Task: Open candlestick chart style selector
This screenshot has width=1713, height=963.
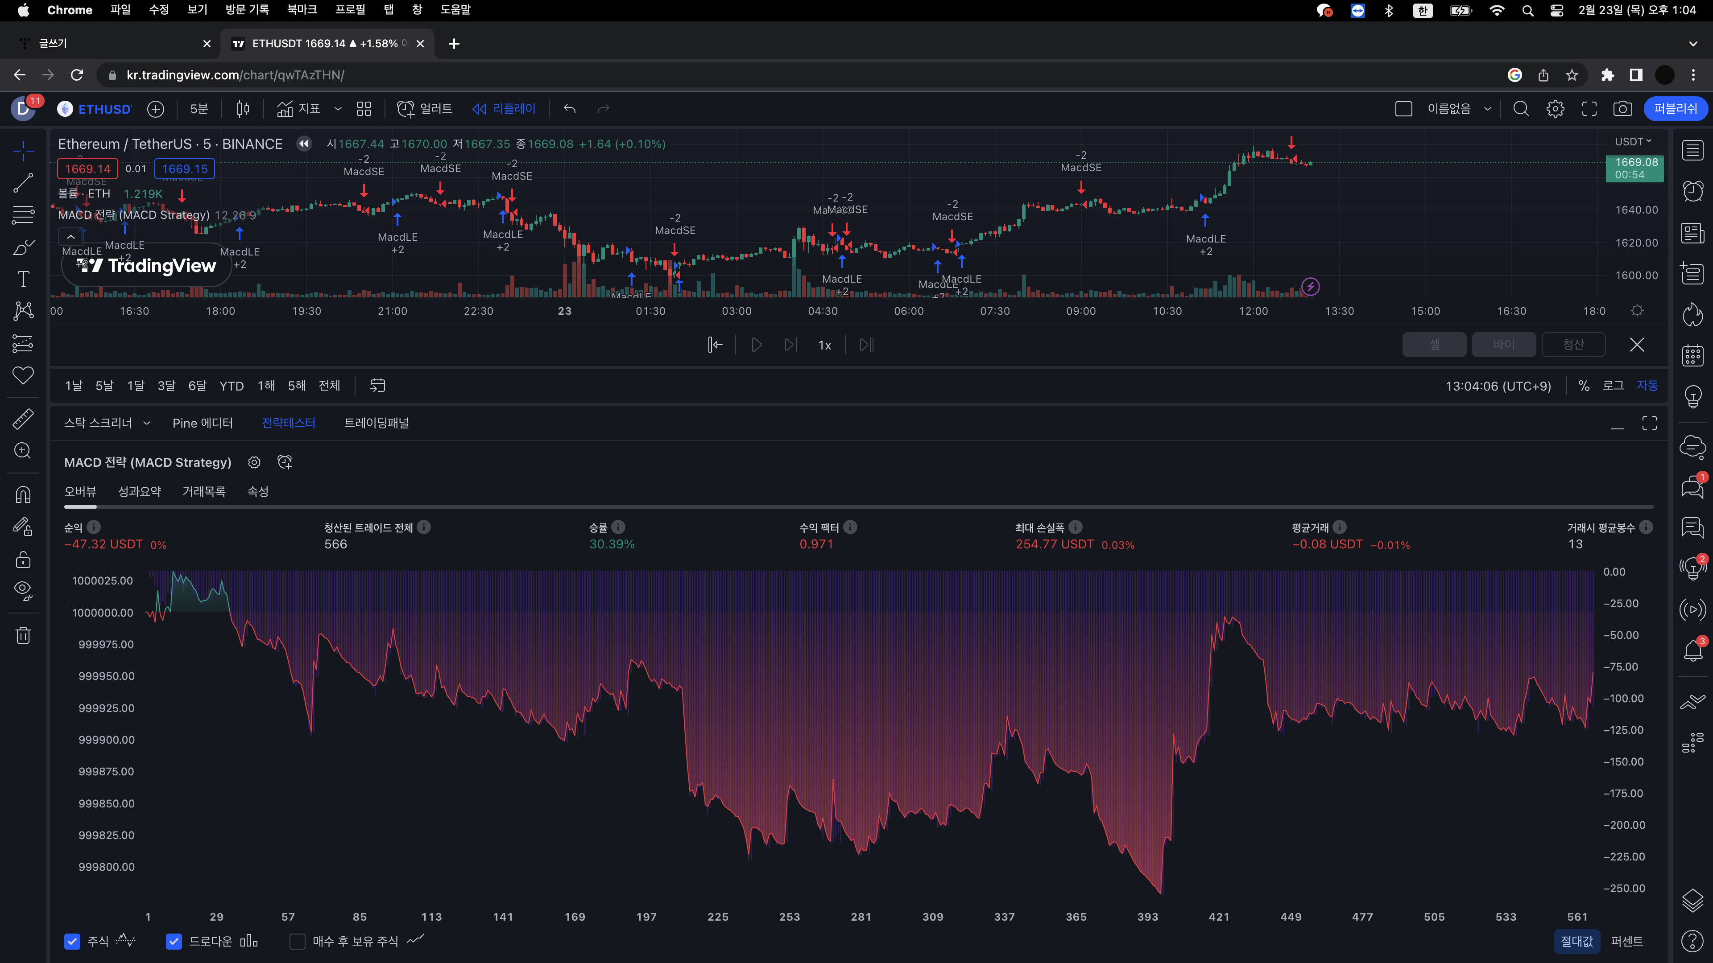Action: [x=243, y=109]
